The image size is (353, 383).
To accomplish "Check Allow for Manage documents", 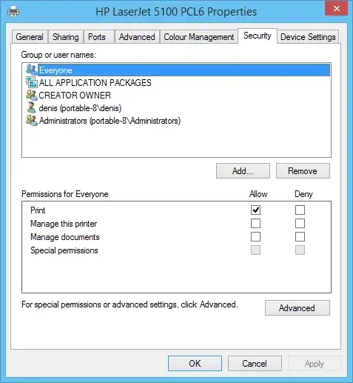I will tap(255, 237).
